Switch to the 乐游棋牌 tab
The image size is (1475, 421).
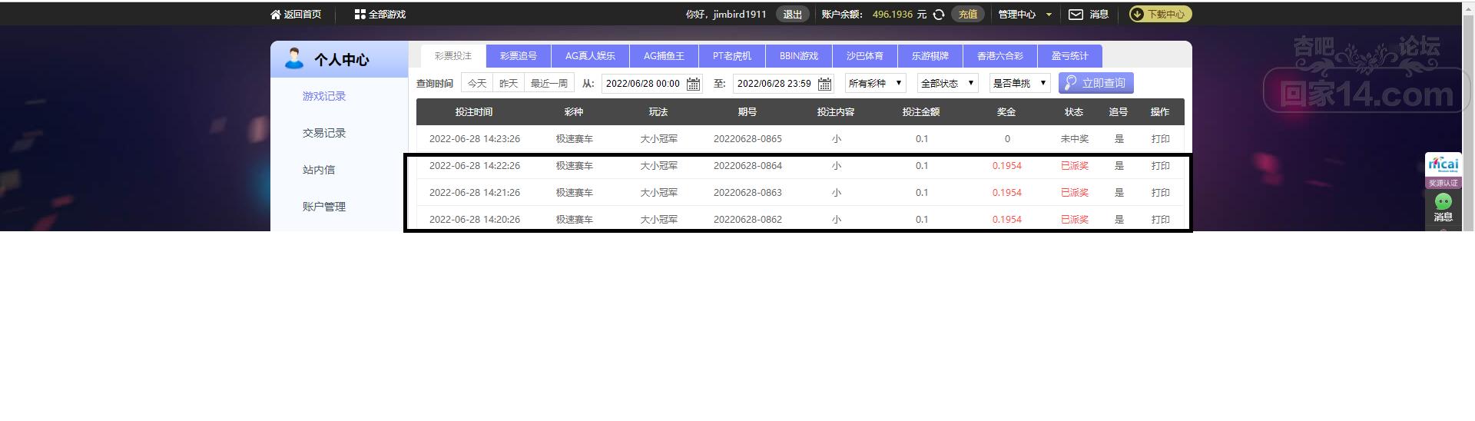point(930,56)
